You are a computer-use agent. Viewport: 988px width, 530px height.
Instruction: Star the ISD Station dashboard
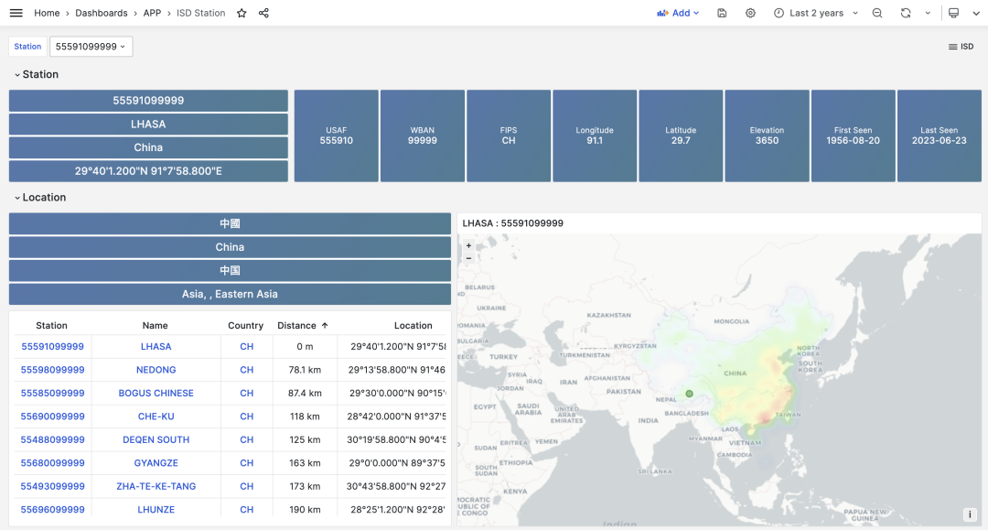(x=242, y=13)
